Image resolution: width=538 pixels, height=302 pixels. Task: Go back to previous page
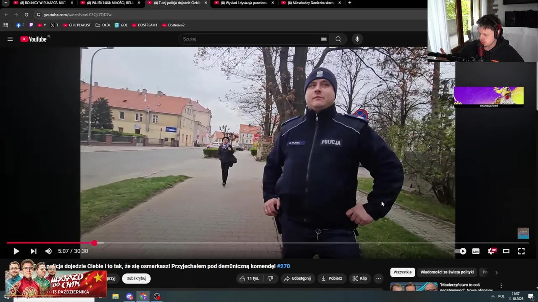pos(6,15)
